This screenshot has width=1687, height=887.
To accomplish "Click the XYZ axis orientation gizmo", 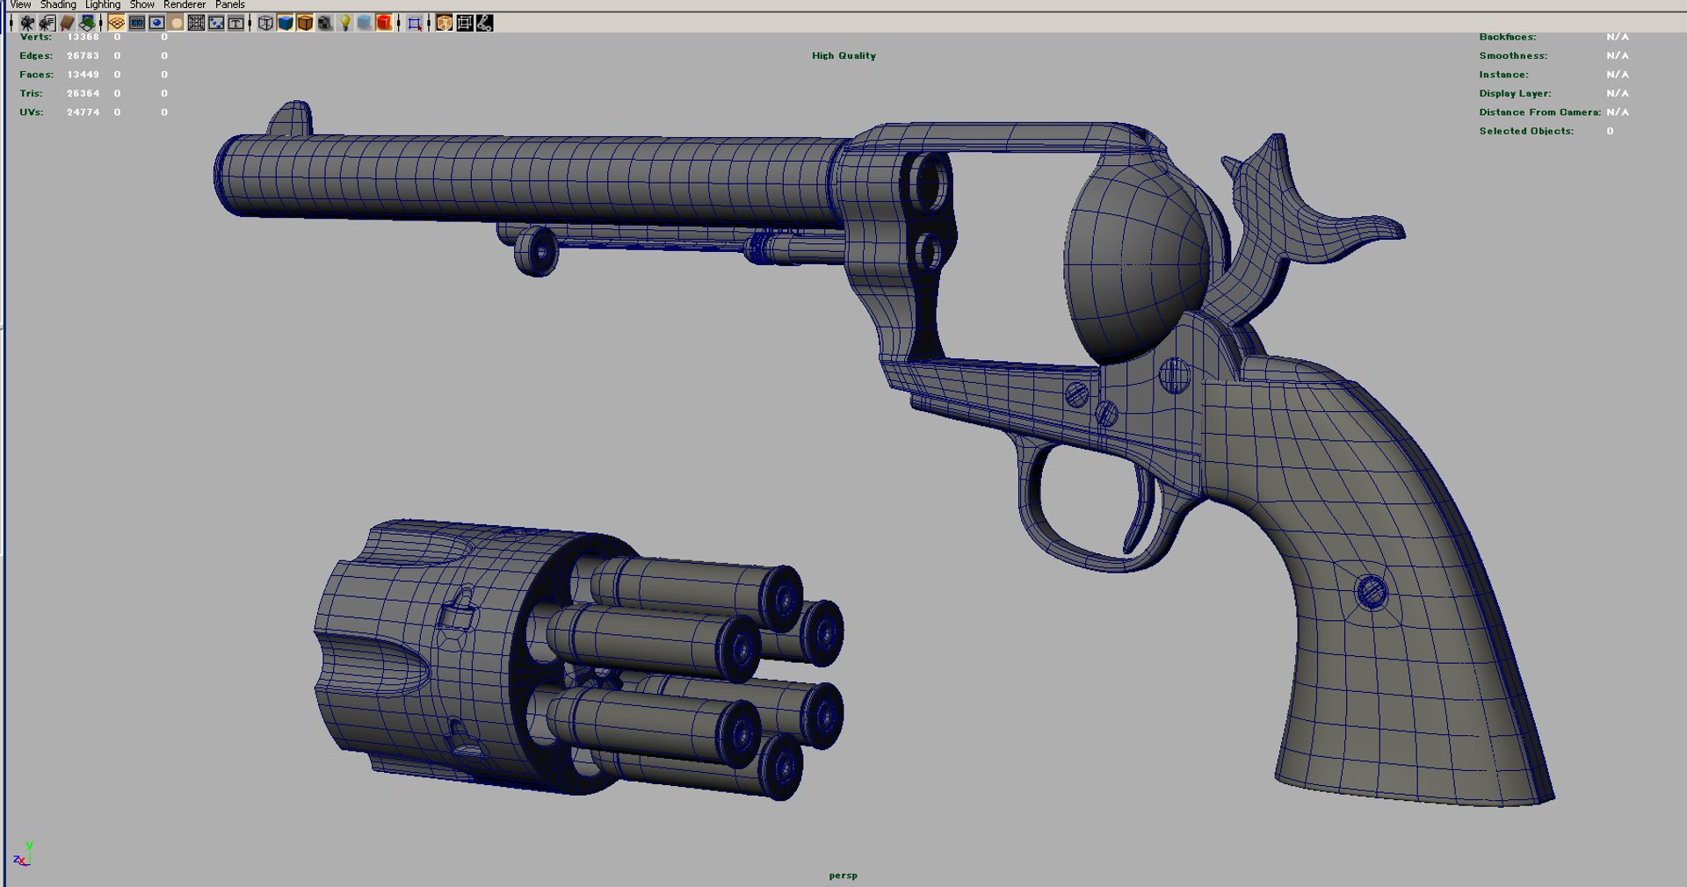I will pos(22,854).
